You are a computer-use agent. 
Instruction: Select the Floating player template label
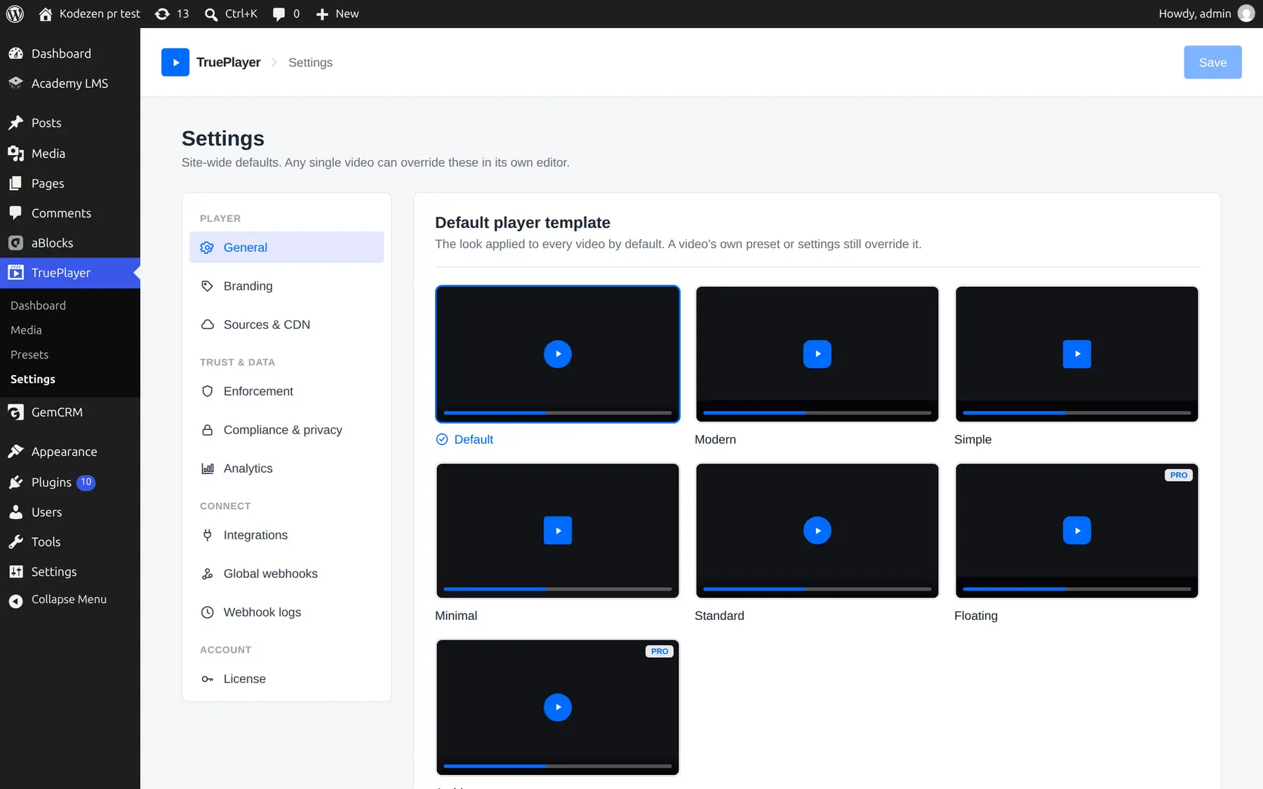click(x=975, y=616)
